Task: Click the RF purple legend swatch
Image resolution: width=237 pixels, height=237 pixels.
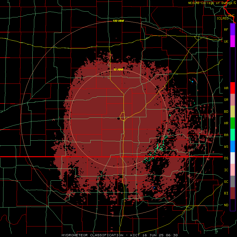Action: (x=233, y=29)
